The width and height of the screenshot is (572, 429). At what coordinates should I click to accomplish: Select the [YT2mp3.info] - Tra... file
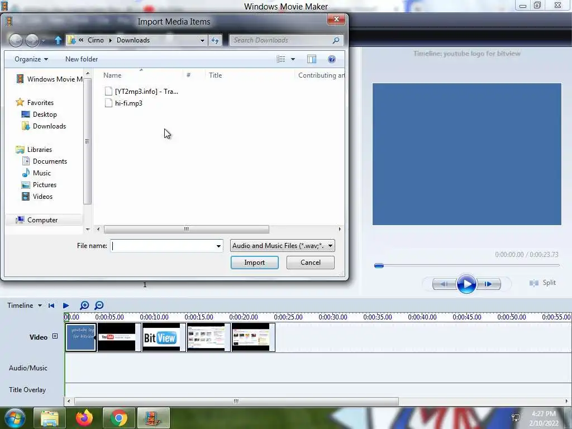coord(141,92)
